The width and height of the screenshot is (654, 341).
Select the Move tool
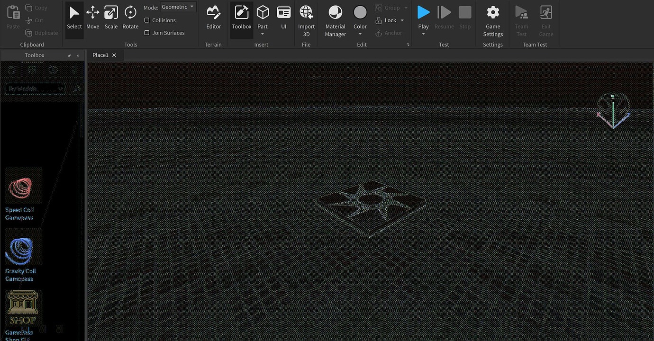pos(92,17)
